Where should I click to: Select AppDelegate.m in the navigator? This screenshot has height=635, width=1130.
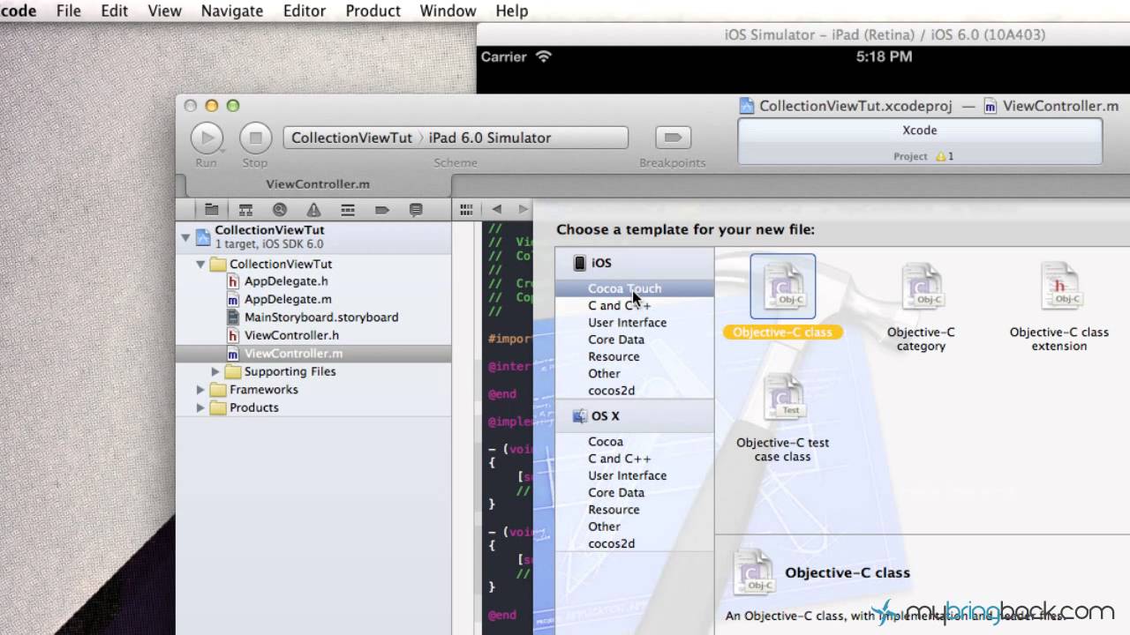(x=288, y=299)
